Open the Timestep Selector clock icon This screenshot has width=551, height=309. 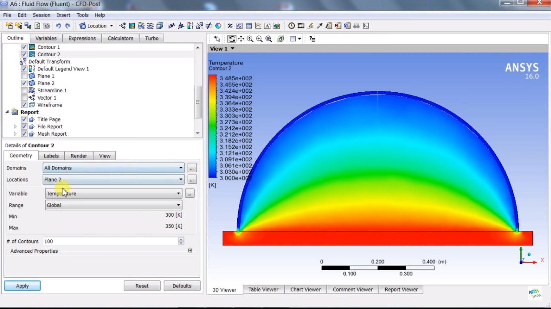point(291,26)
